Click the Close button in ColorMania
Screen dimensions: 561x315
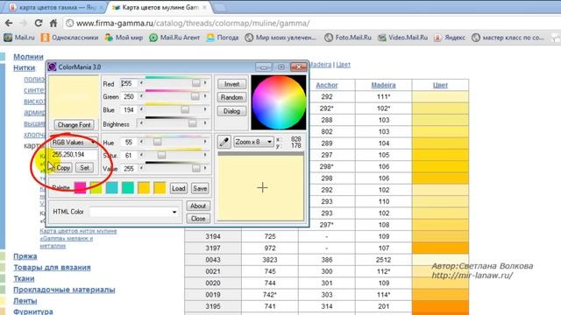click(198, 219)
